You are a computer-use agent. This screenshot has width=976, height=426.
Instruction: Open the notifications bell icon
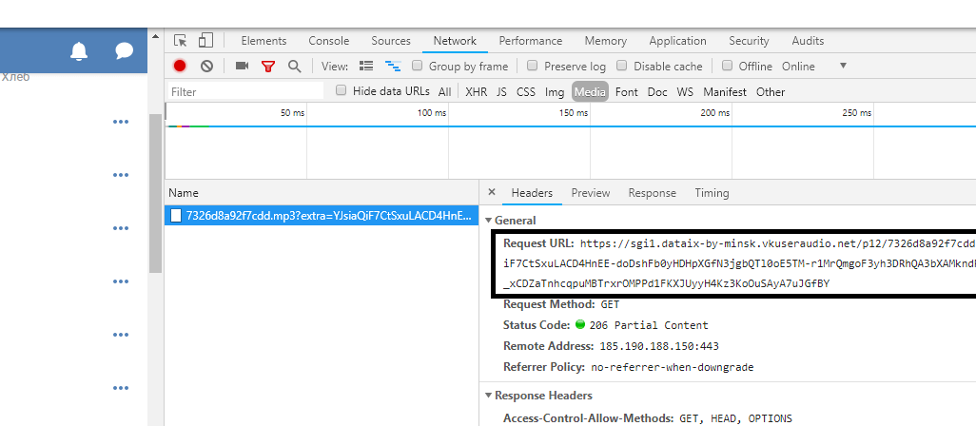click(80, 51)
